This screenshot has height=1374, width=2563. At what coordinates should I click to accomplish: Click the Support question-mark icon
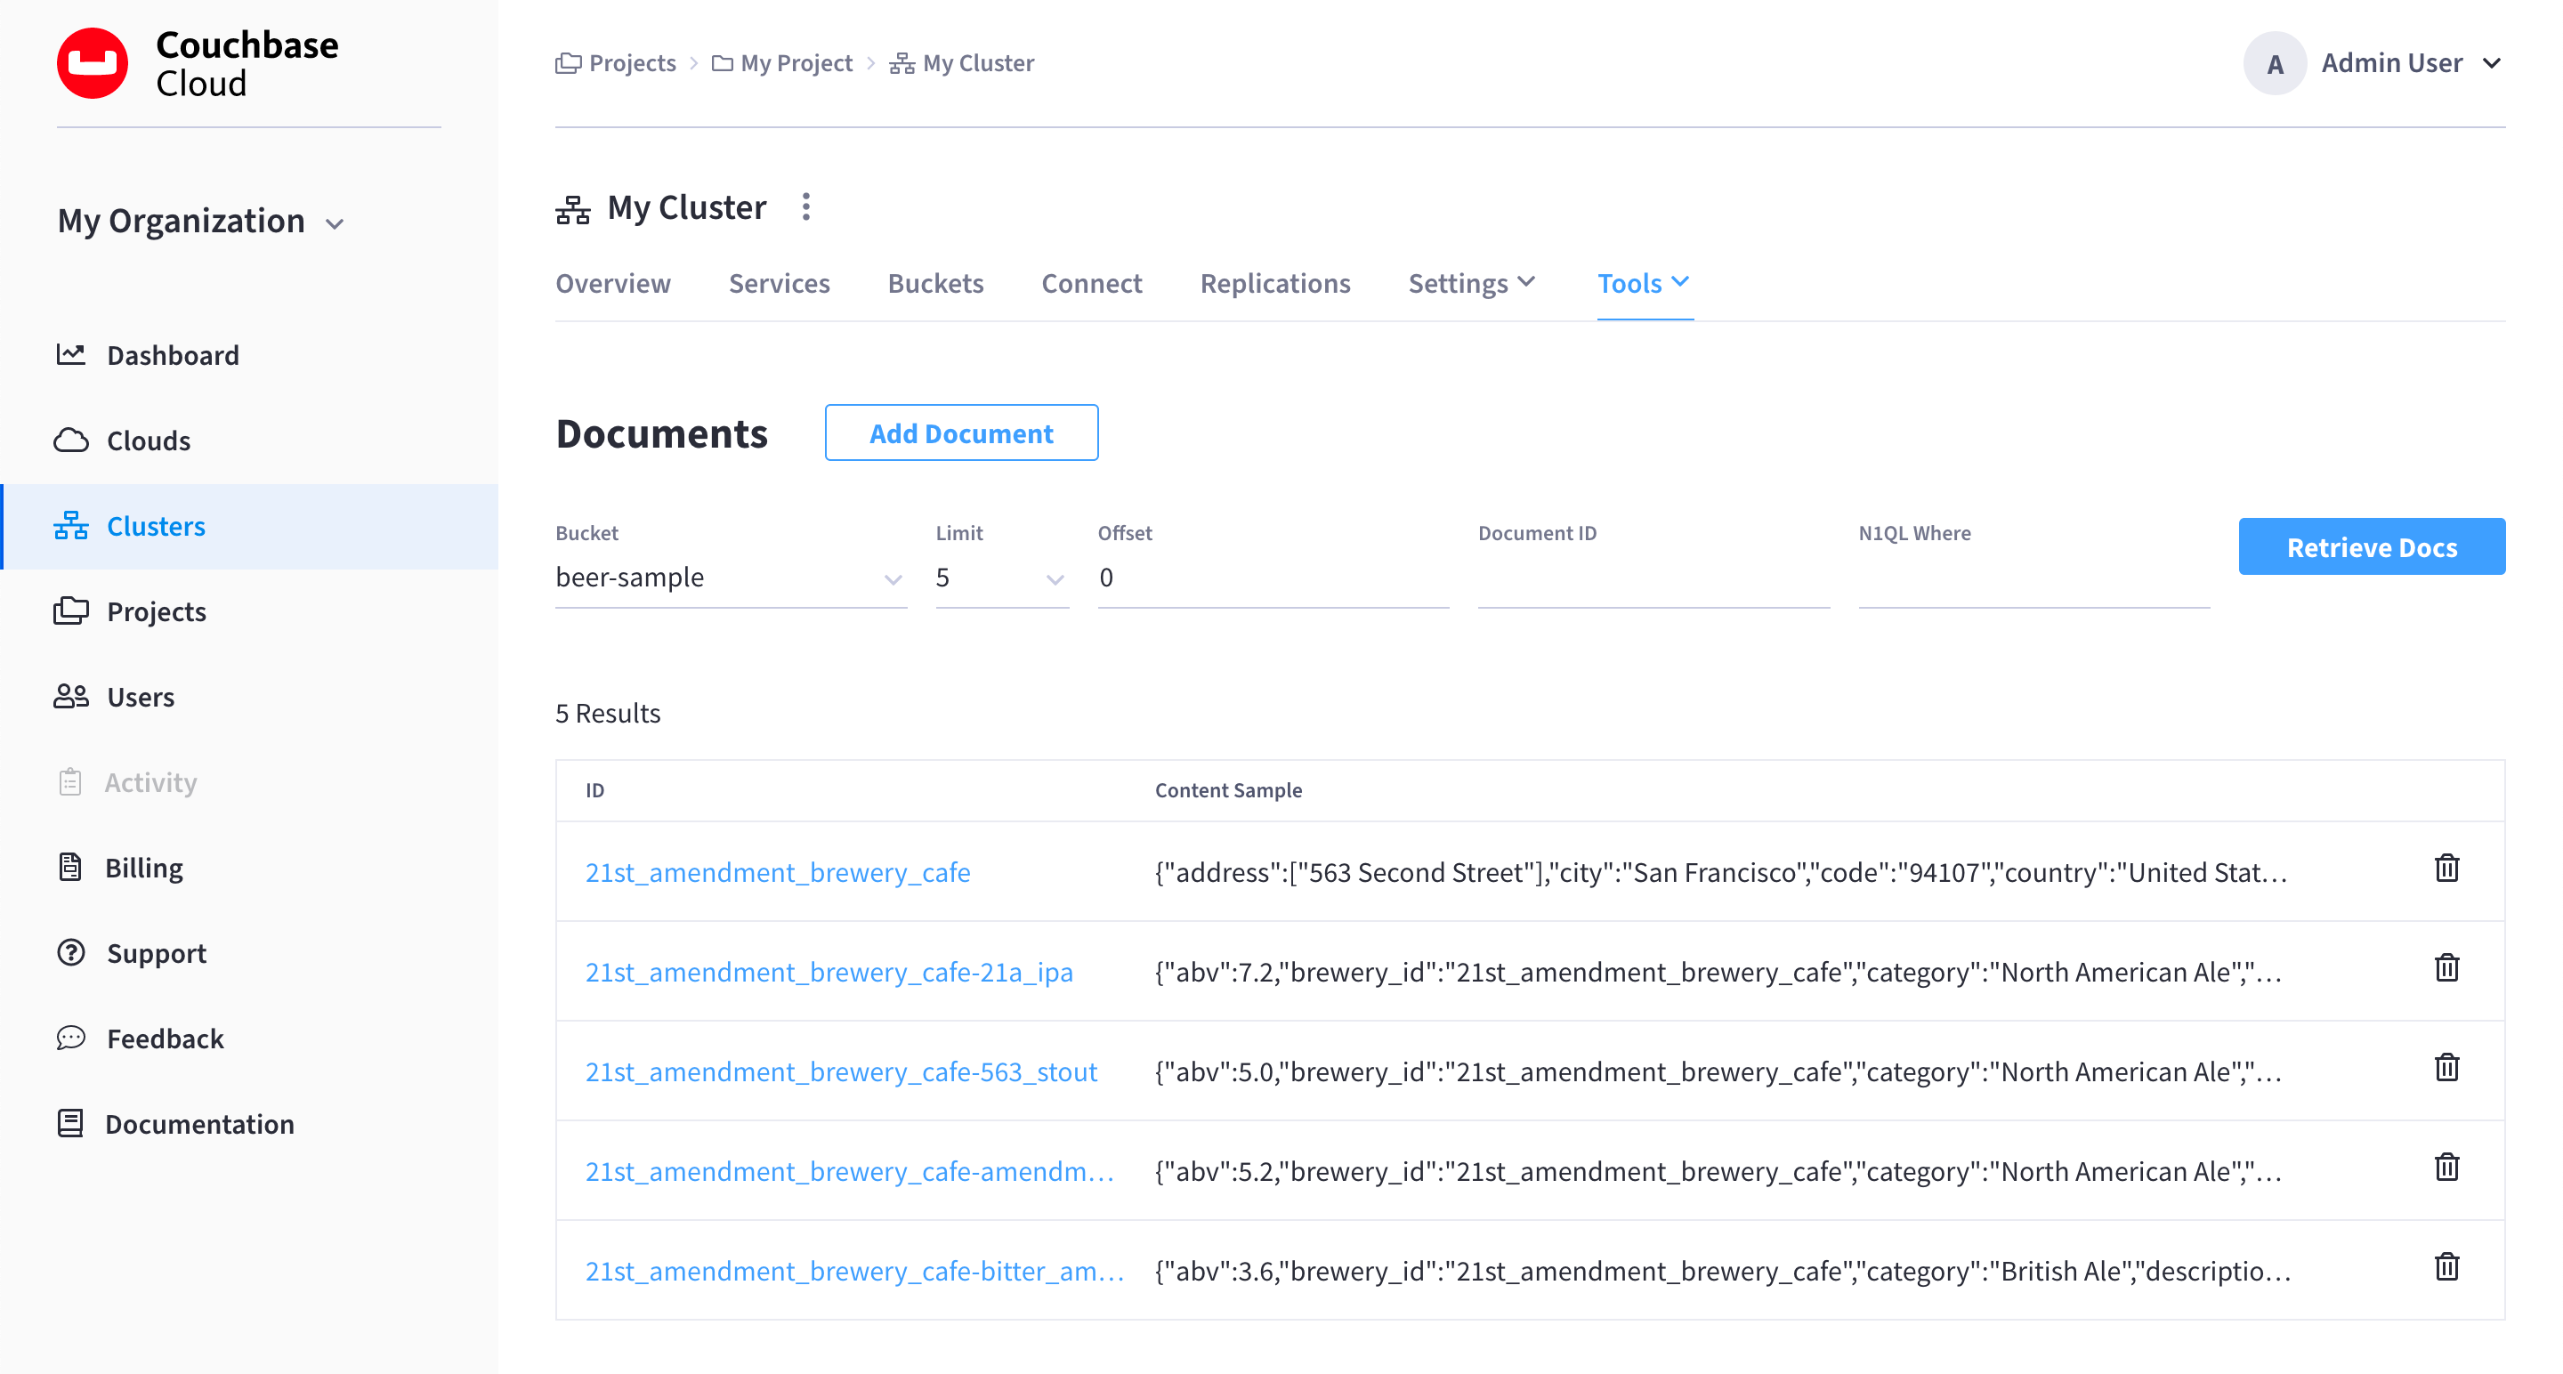coord(70,952)
